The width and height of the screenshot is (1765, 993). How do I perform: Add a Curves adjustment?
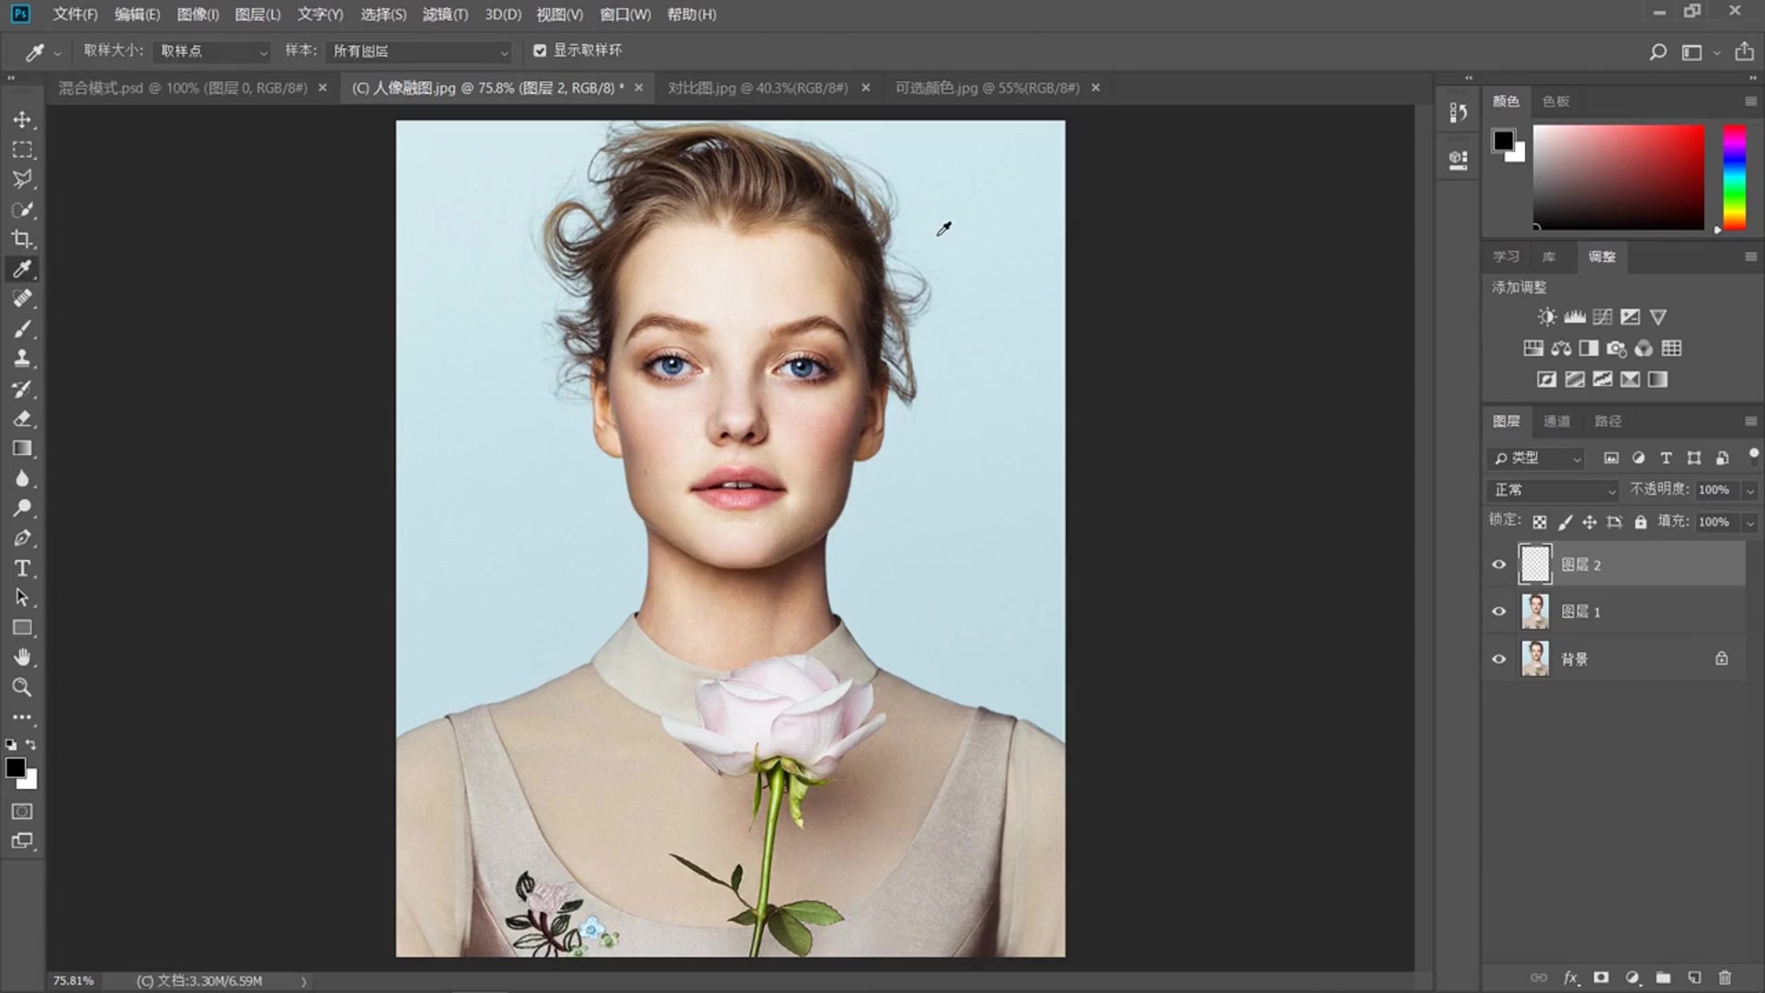[1602, 317]
